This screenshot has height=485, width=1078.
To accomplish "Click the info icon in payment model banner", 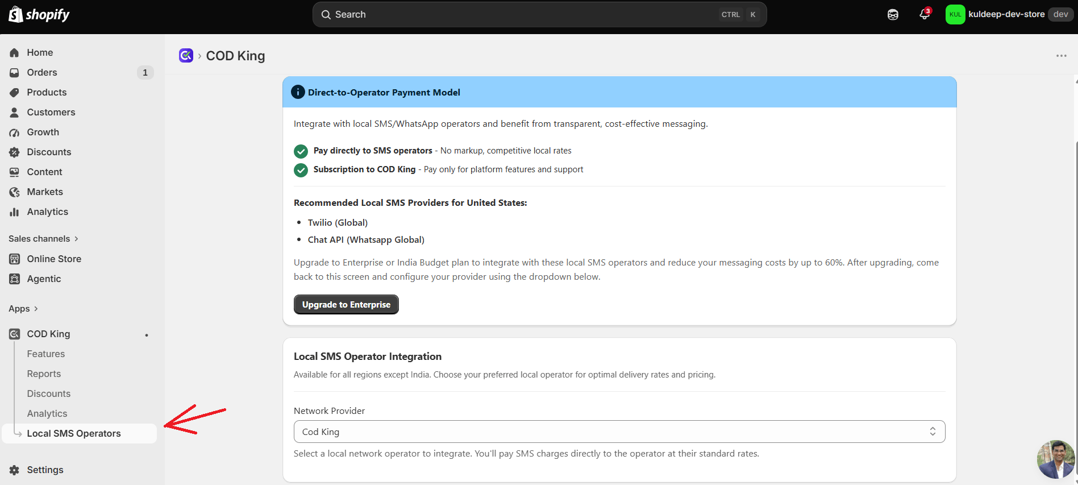I will pos(298,92).
